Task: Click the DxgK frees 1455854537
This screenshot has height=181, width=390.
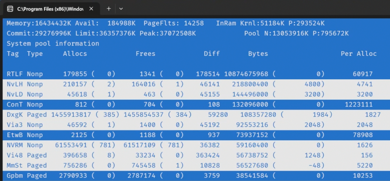Action: tap(143, 115)
